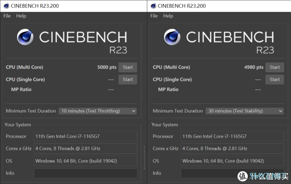Screen dimensions: 291x184
Task: Open the 10 minutes Test Throttling dropdown
Action: point(98,111)
